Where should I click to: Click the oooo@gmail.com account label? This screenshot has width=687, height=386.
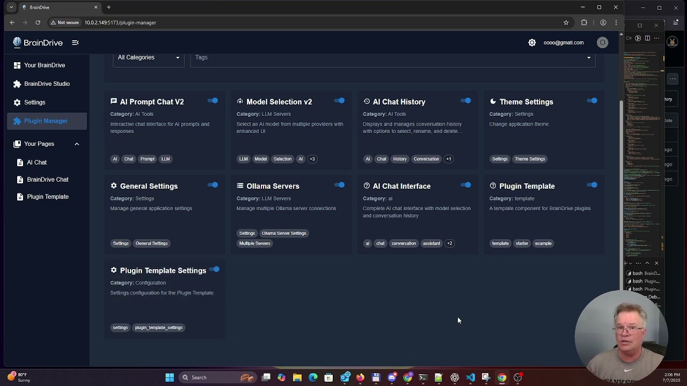564,42
